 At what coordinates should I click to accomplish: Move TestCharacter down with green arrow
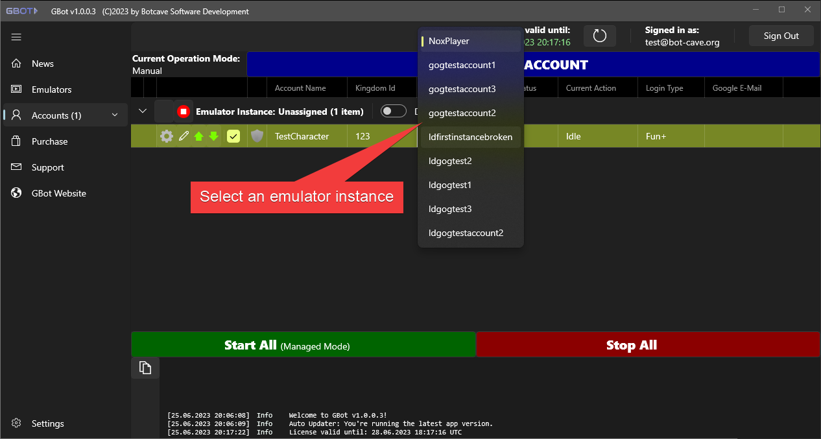point(213,136)
